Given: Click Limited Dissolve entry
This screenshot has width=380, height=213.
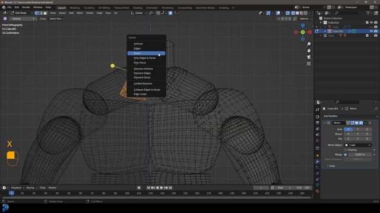Looking at the screenshot, I should [147, 83].
